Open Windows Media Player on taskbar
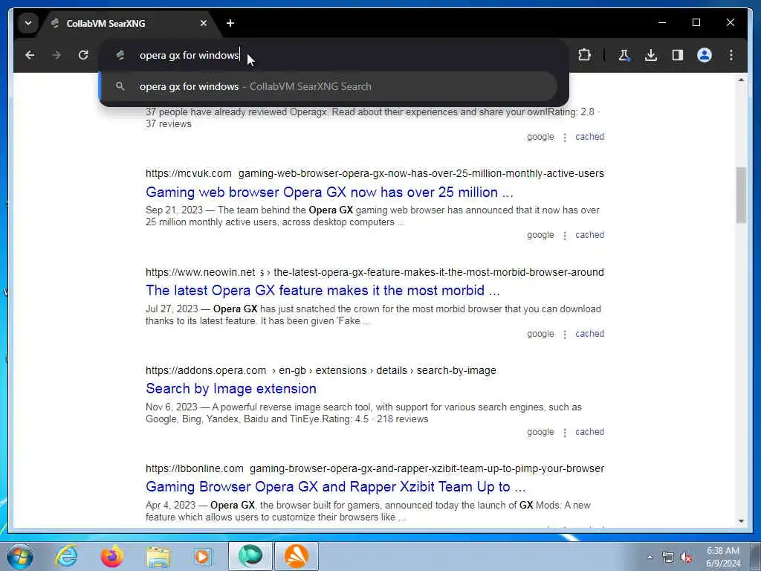The image size is (761, 571). tap(202, 556)
